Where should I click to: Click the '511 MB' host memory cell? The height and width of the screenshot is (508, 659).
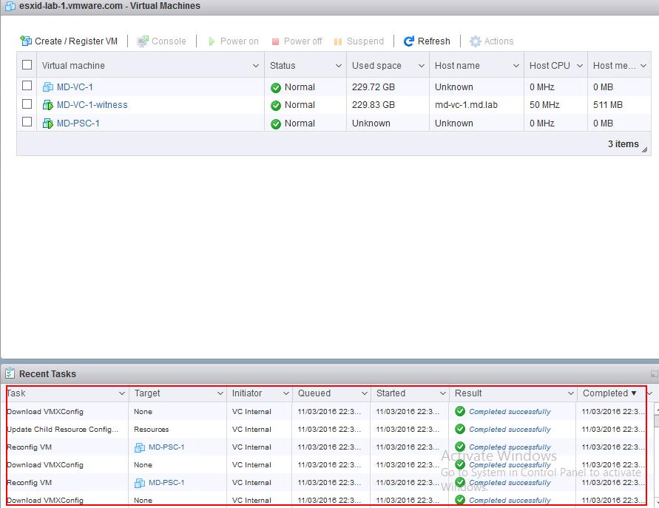pos(608,104)
